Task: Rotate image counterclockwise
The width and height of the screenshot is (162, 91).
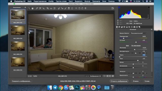Action: (79, 8)
